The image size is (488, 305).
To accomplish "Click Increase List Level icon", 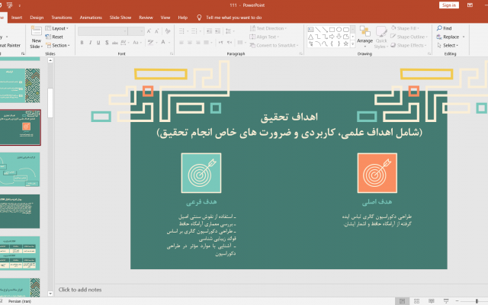I will point(217,31).
